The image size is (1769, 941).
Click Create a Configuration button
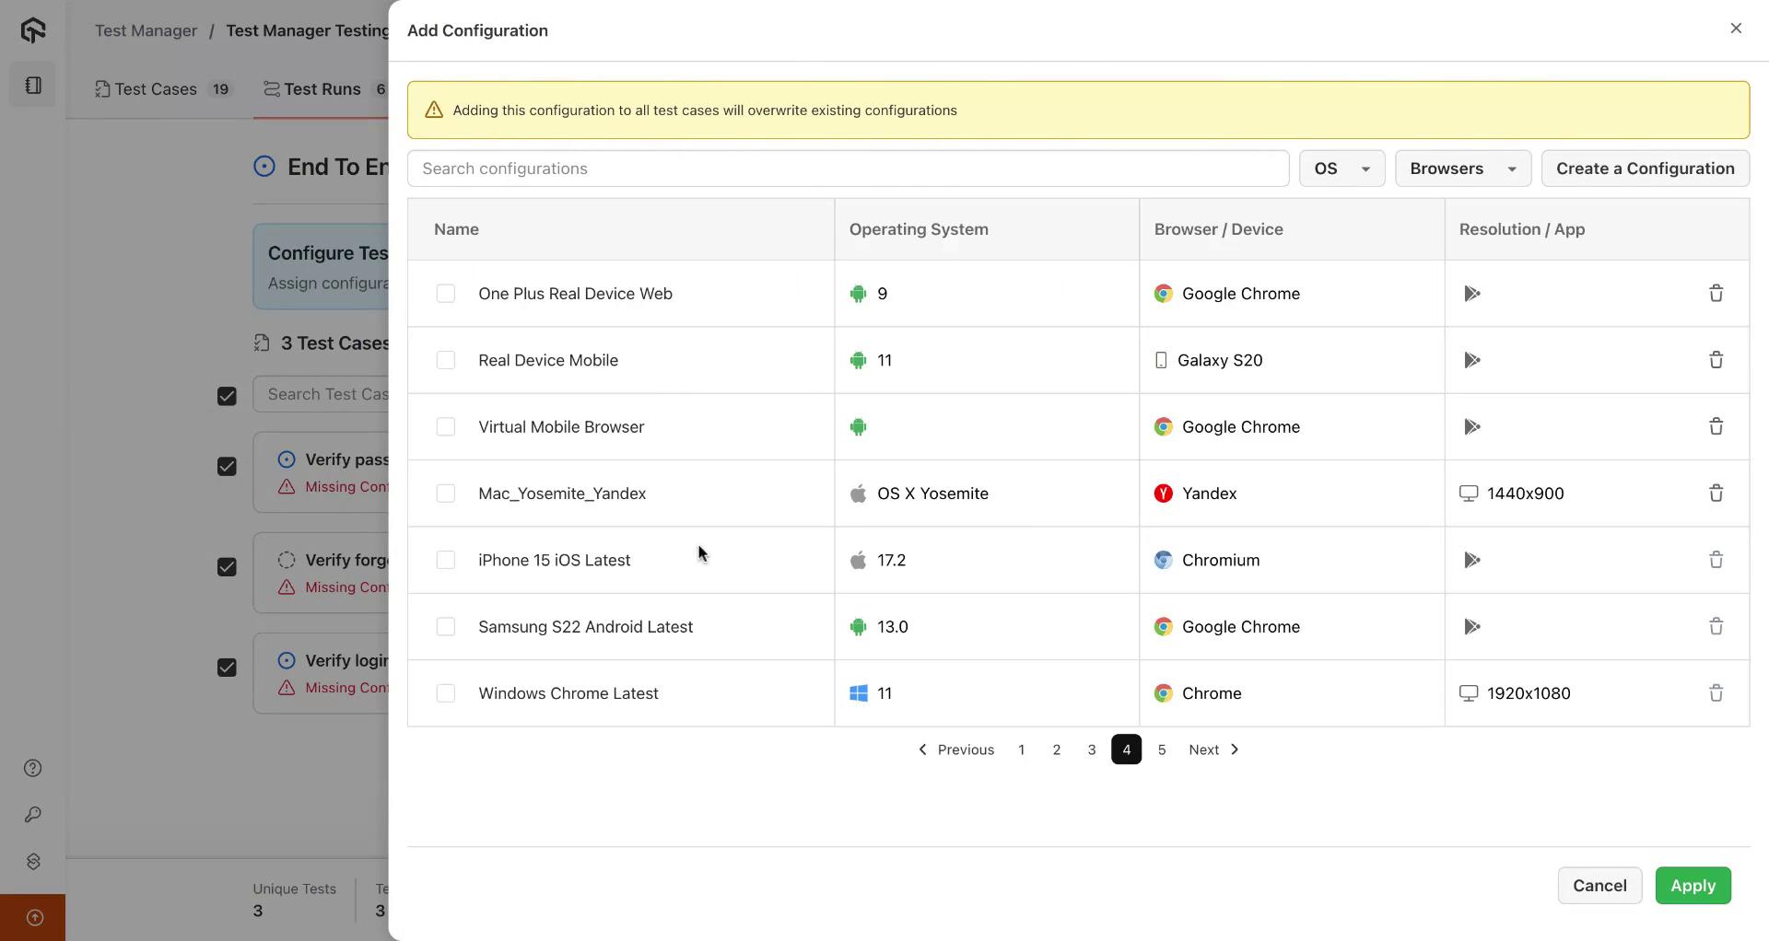tap(1645, 168)
